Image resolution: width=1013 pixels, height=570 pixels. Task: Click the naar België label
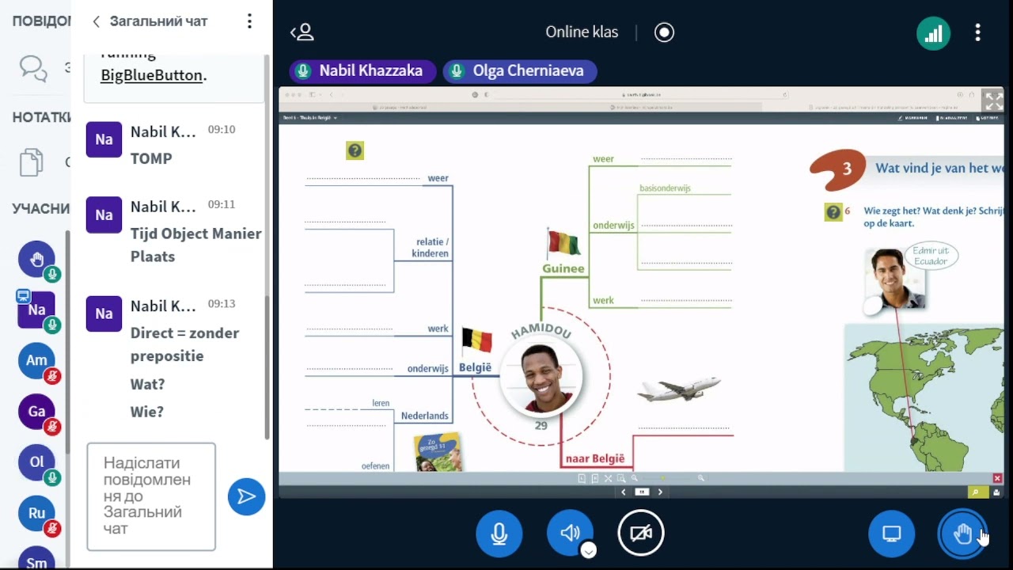(595, 458)
